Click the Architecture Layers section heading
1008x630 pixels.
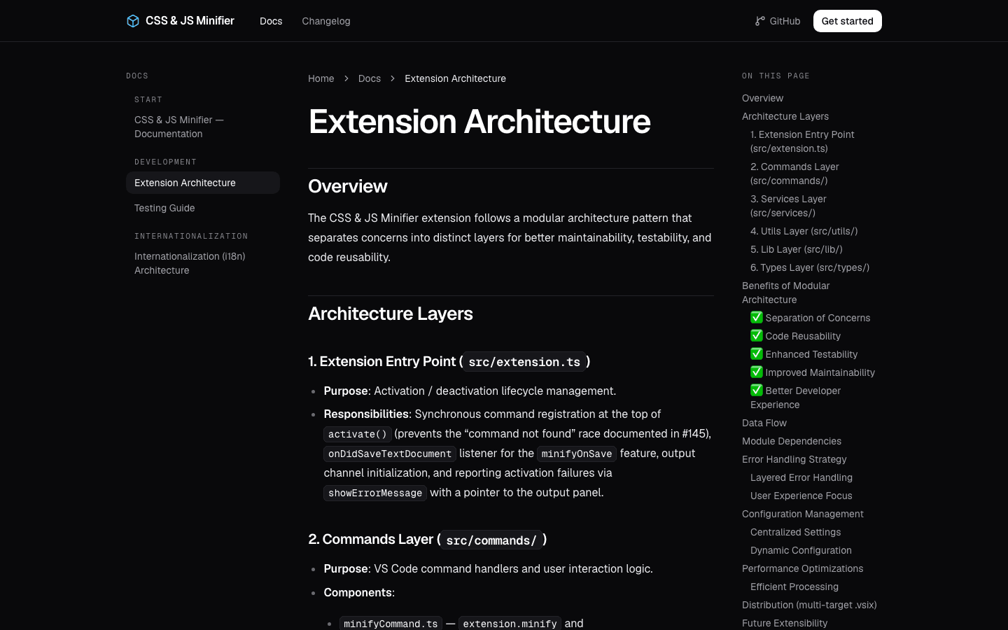391,314
